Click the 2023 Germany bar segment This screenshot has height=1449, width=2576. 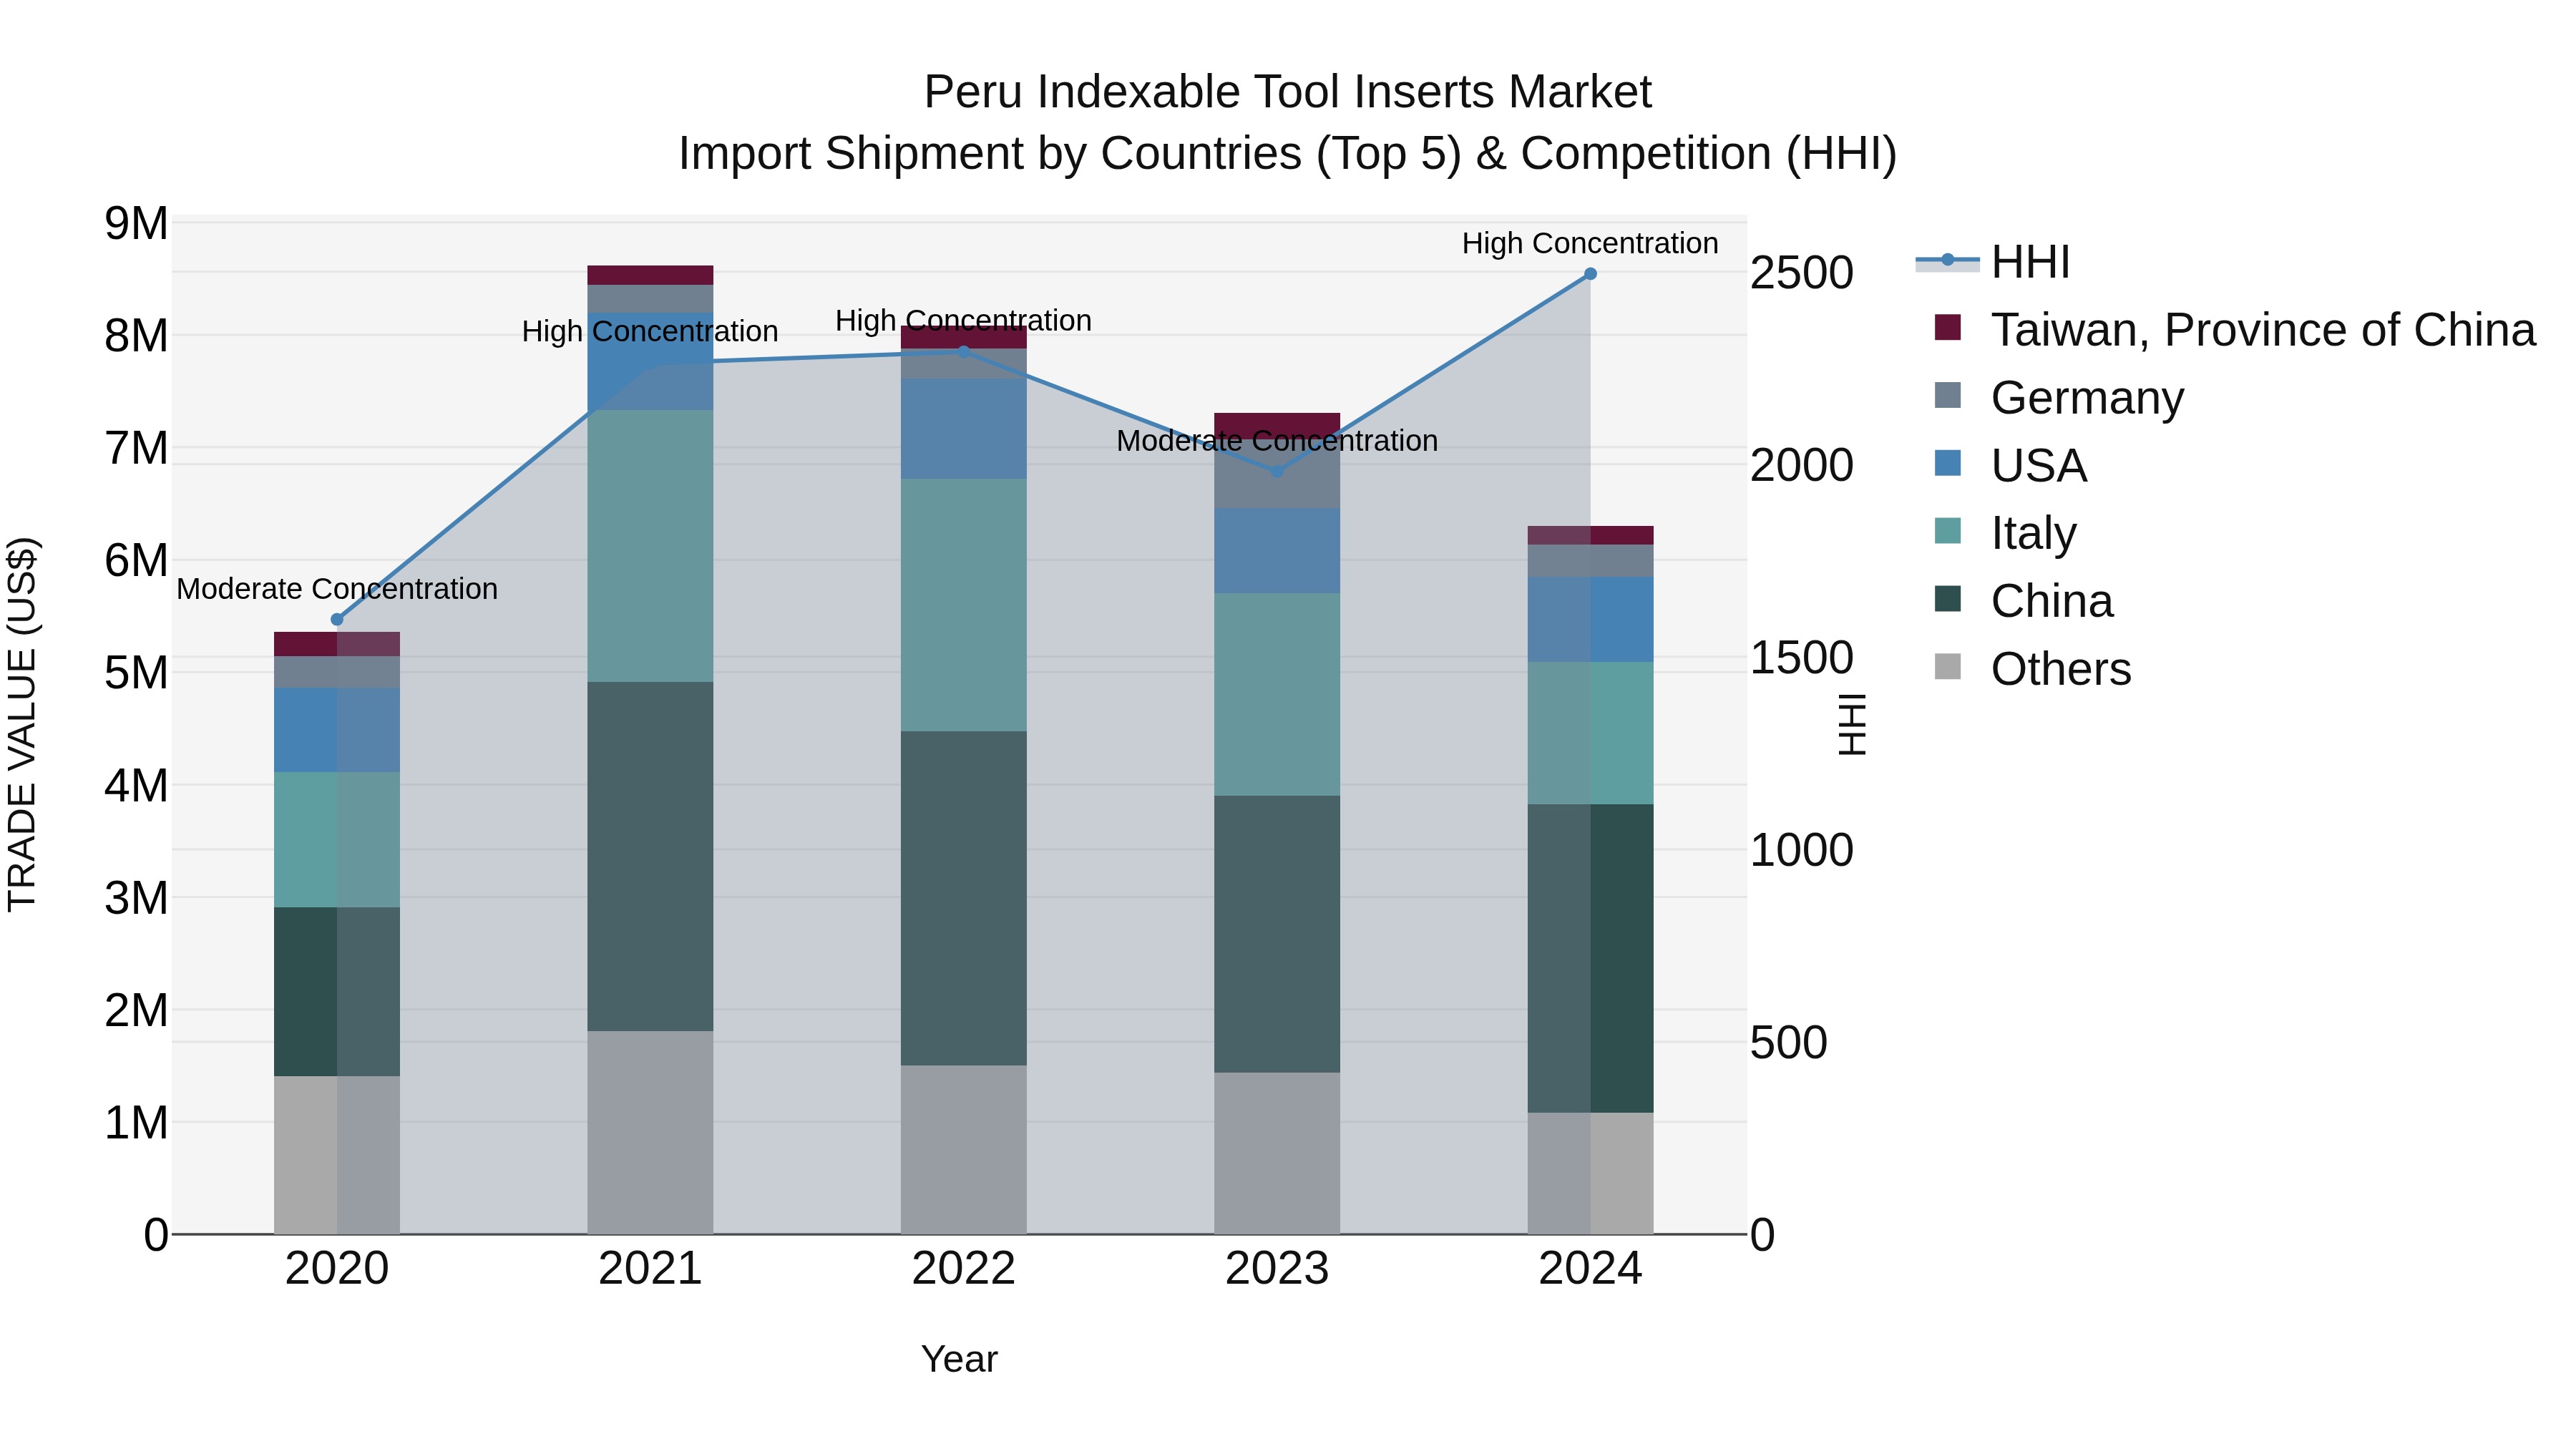coord(1277,474)
